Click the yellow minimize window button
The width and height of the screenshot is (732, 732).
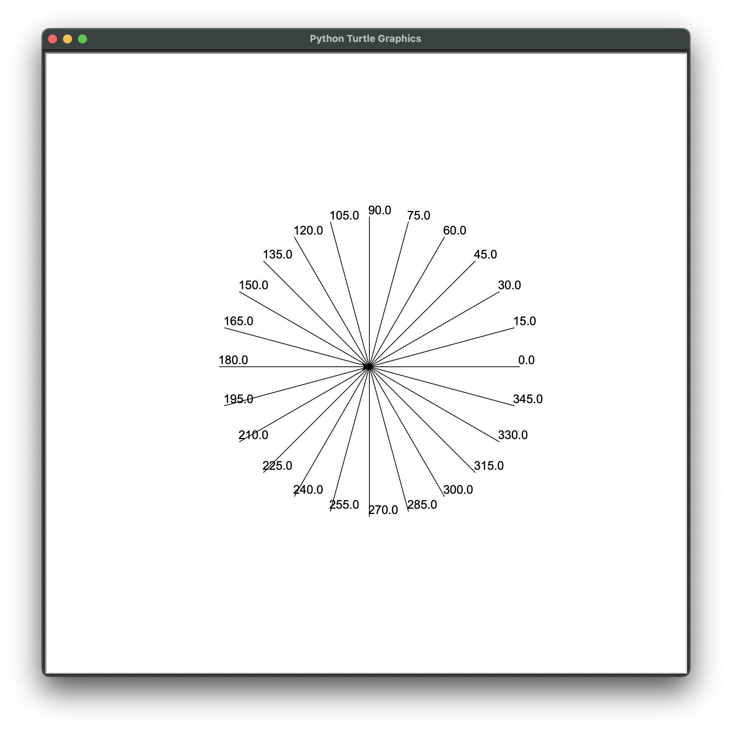coord(67,39)
